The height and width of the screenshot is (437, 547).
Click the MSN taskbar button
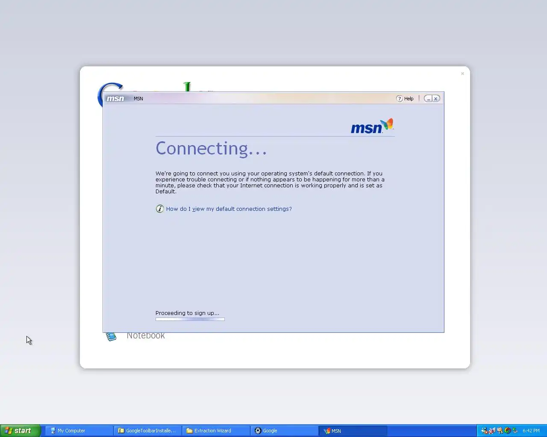(353, 431)
